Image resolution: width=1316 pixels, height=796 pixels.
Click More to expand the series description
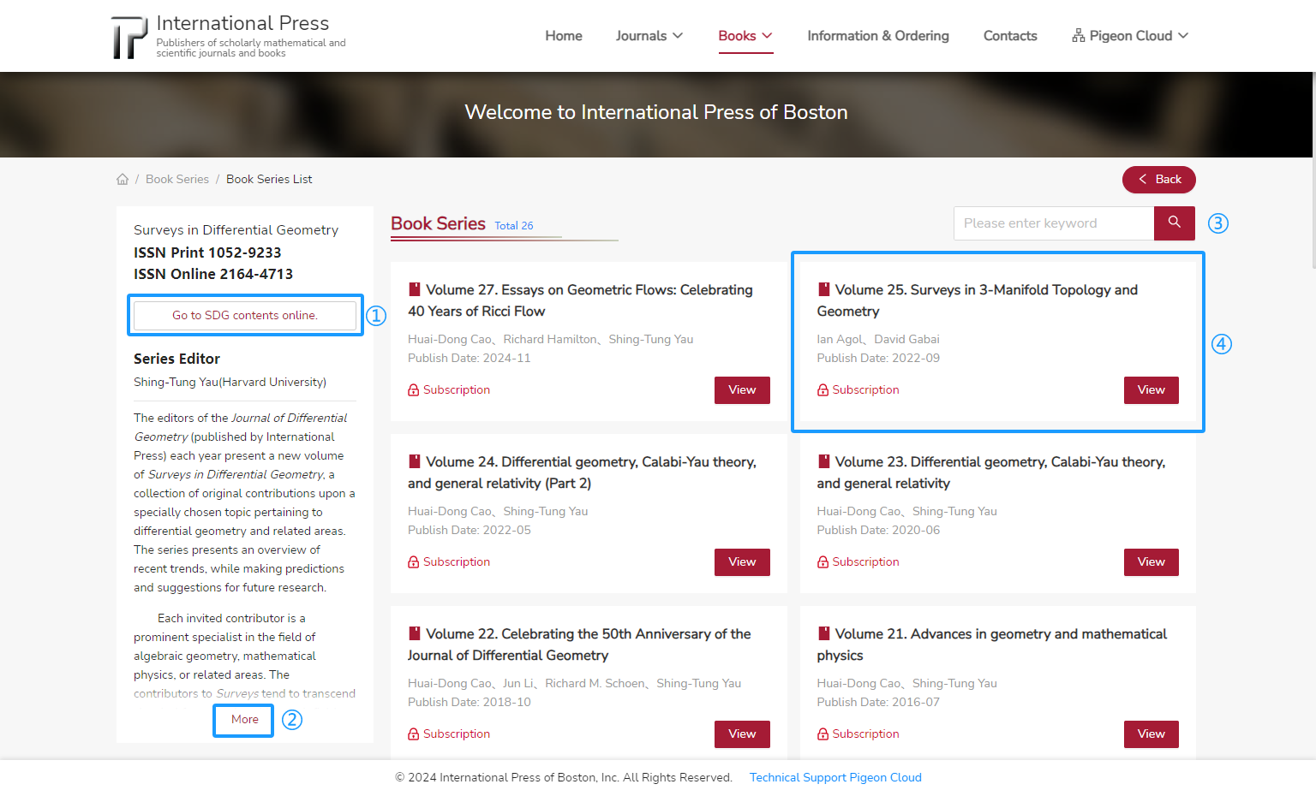coord(245,720)
